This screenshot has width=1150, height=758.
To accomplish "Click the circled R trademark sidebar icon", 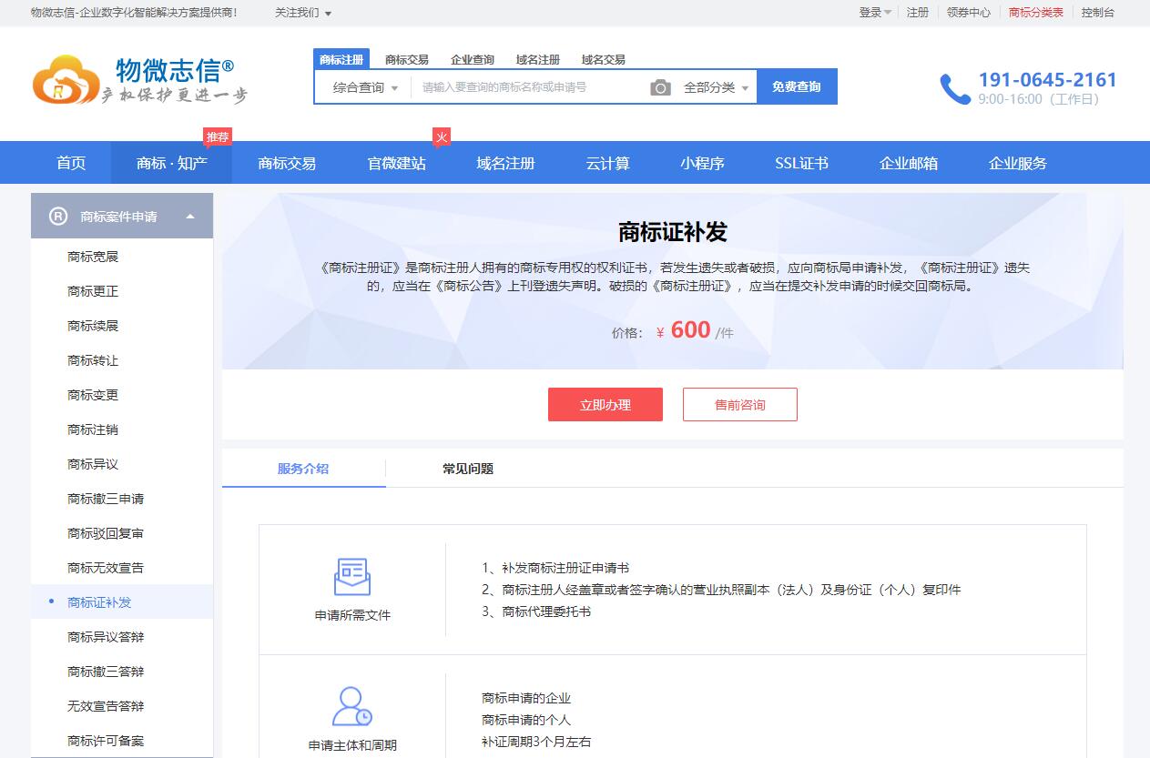I will click(x=58, y=217).
